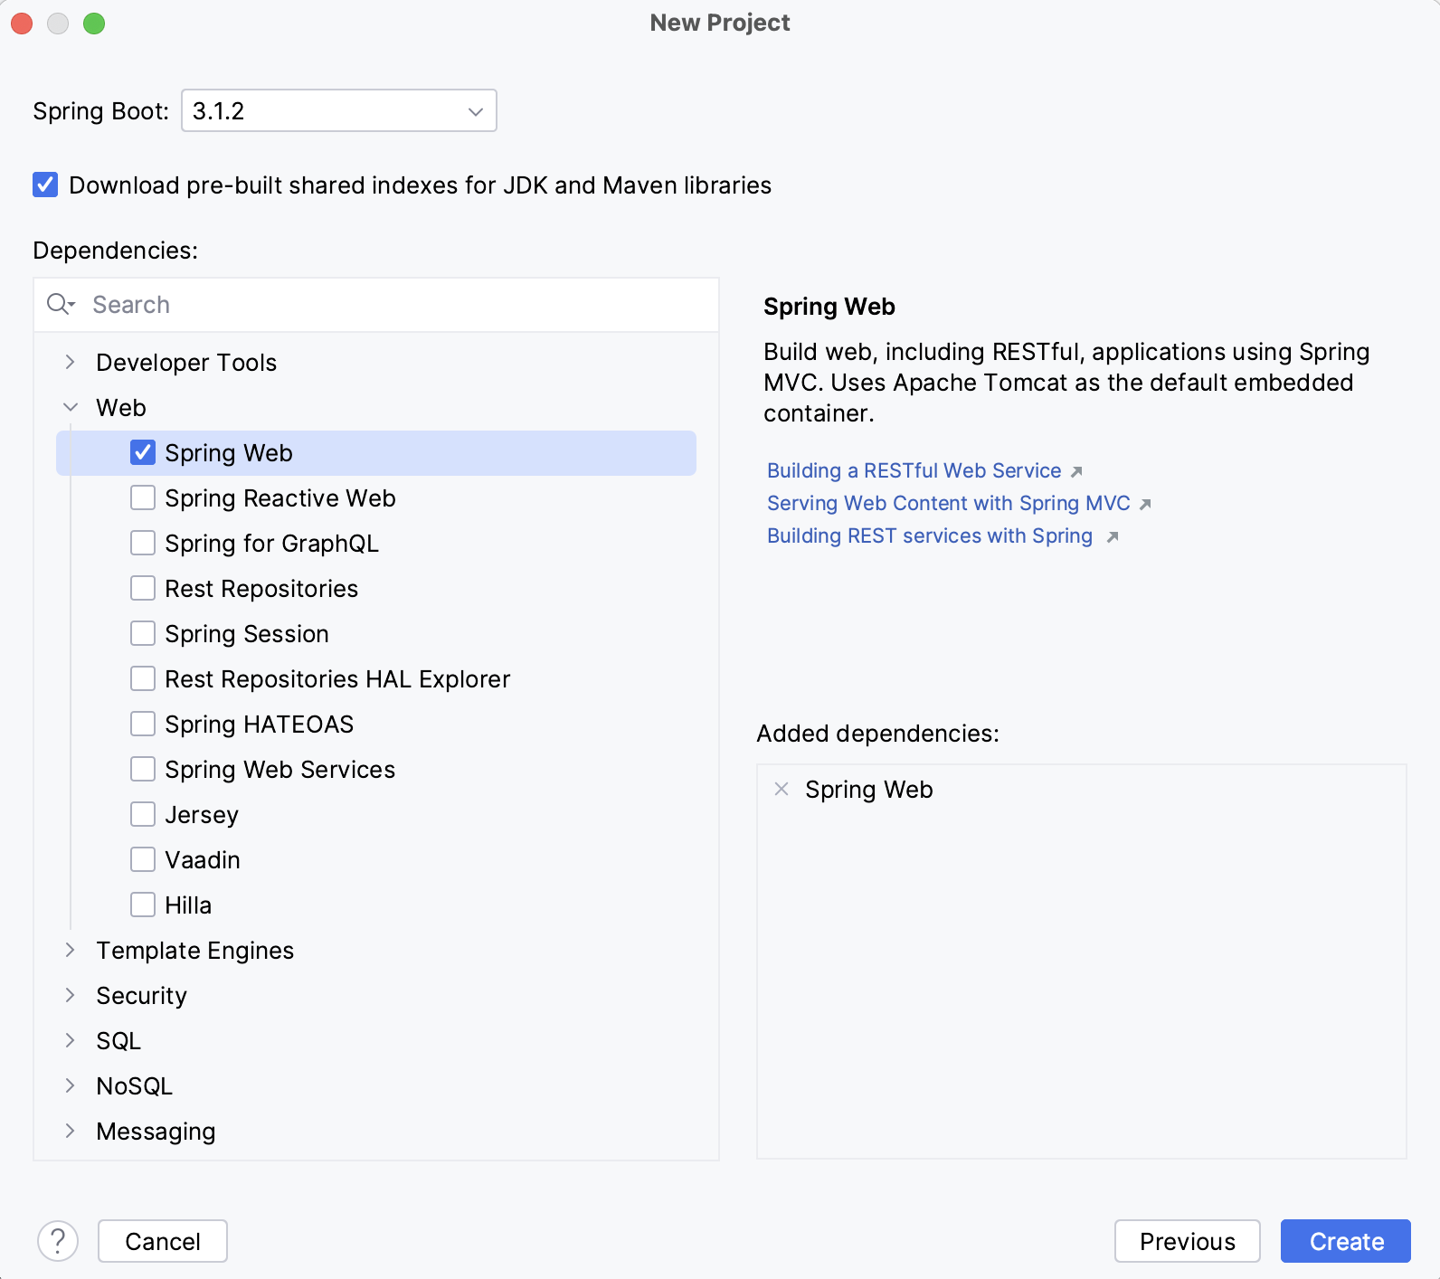Expand the Security category
1440x1279 pixels.
coord(71,995)
